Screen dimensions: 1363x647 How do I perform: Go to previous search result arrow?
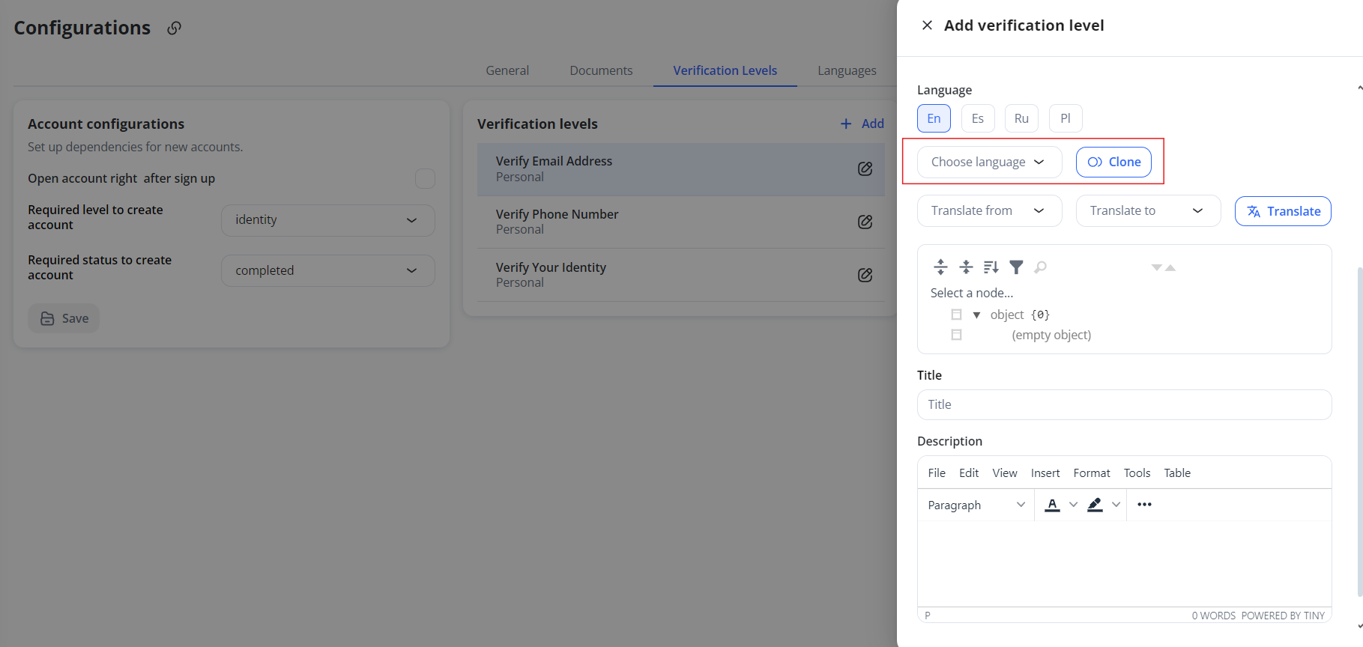1170,267
